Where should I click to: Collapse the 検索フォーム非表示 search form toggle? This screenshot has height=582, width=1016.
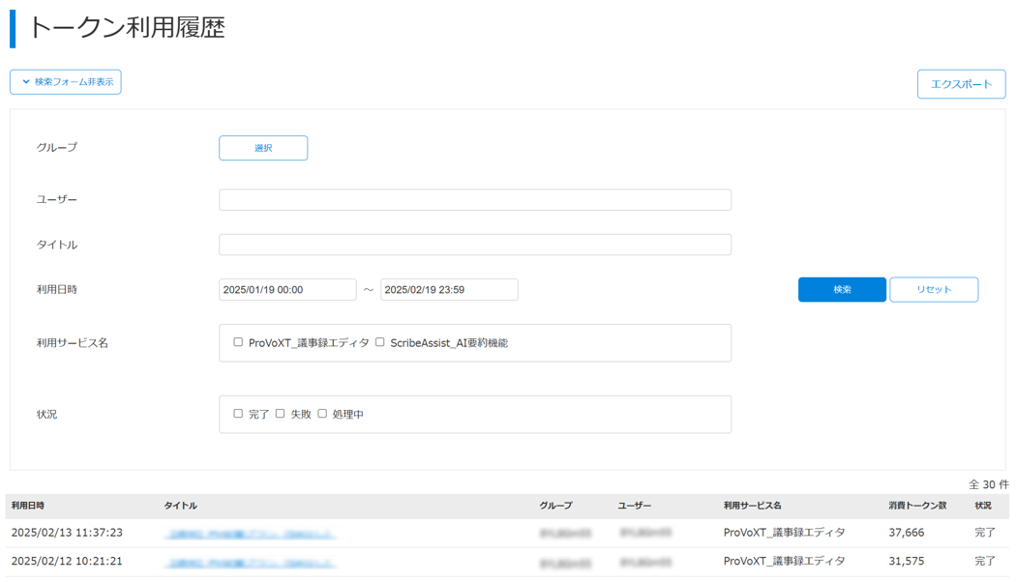[66, 82]
